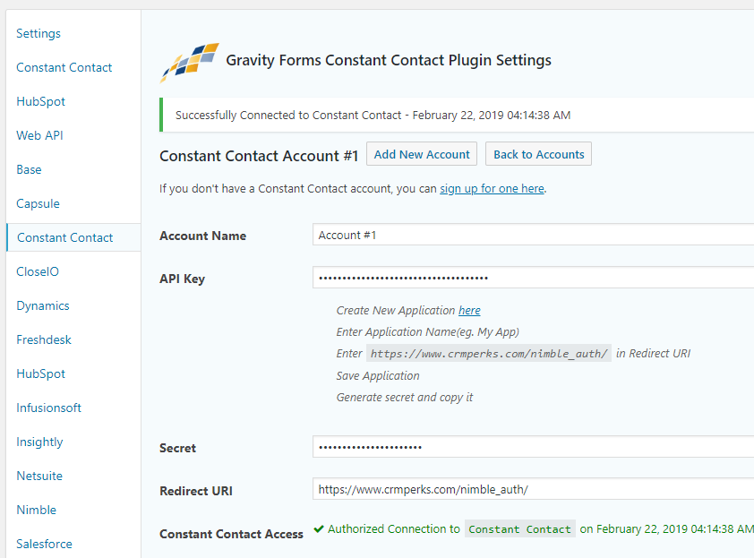This screenshot has width=754, height=558.
Task: Click the Gravity Forms Constant Contact logo icon
Action: click(189, 62)
